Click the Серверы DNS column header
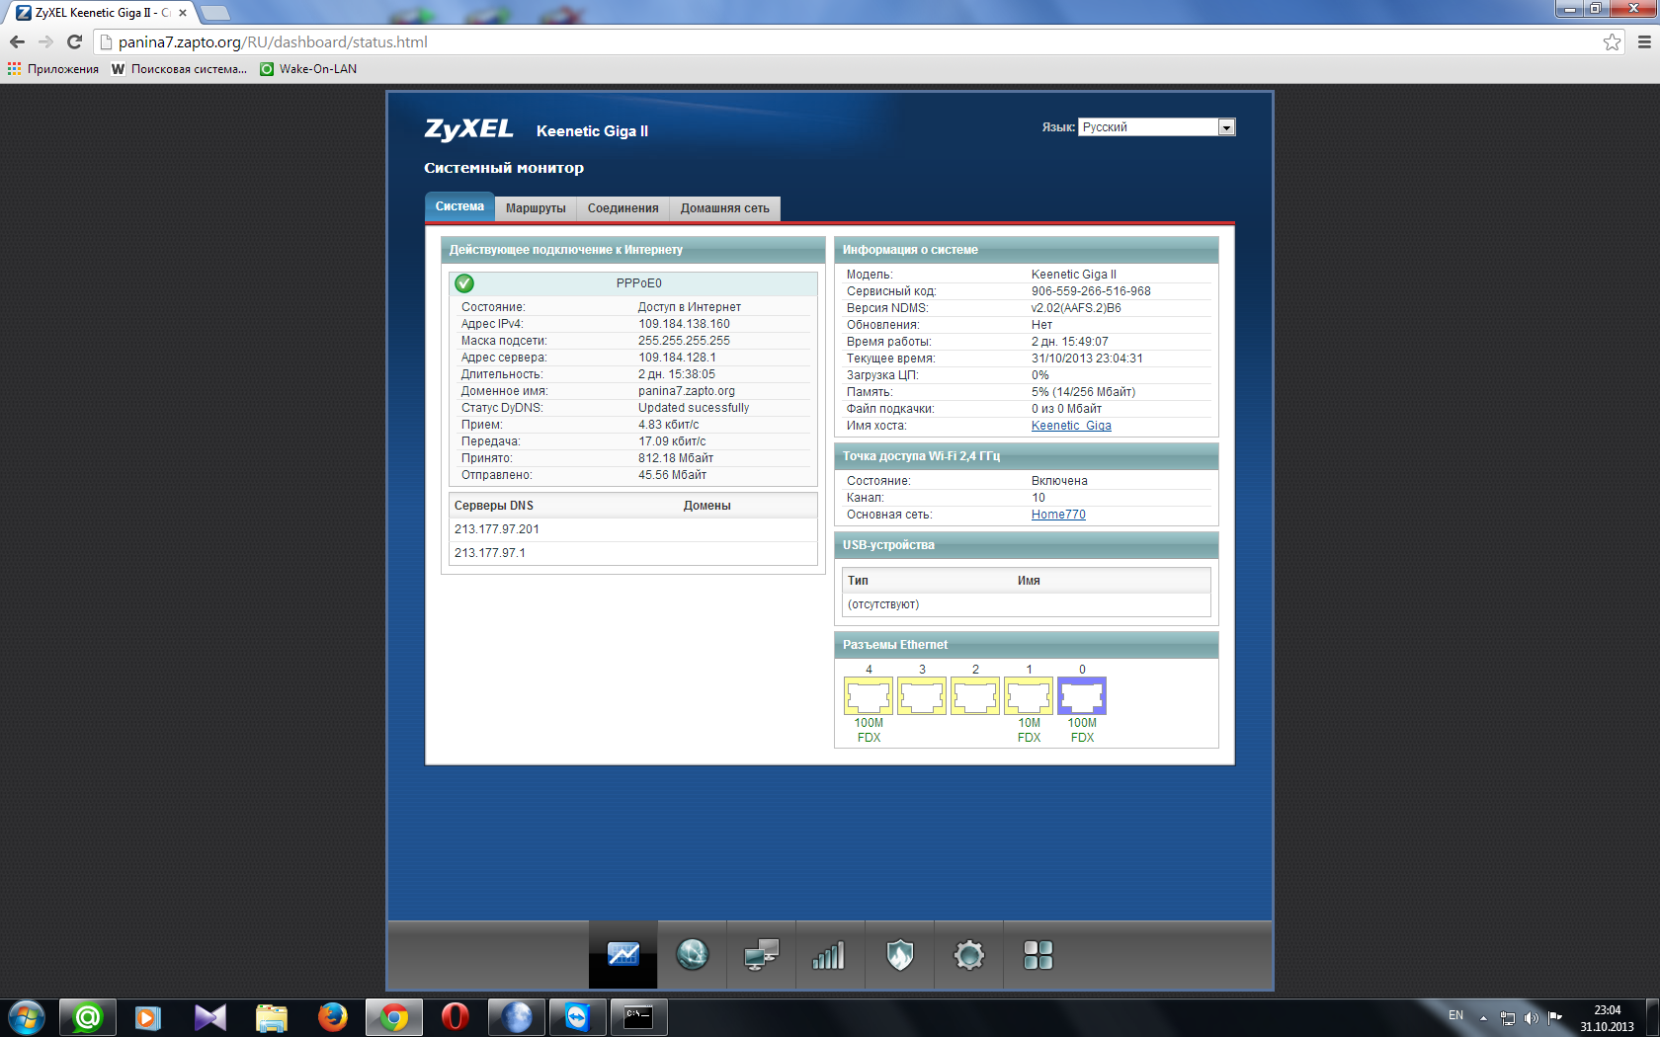Viewport: 1660px width, 1037px height. (494, 506)
